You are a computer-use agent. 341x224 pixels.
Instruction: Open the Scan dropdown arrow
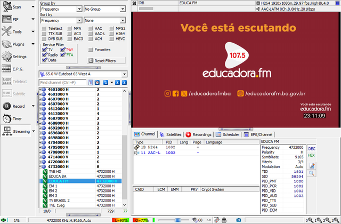[x=33, y=7]
